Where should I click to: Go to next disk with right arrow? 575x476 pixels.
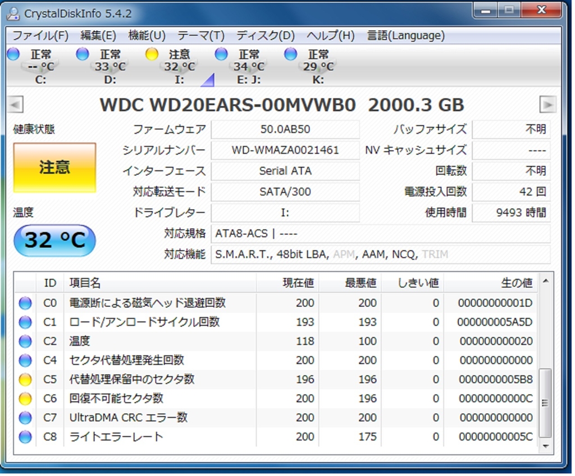tap(547, 105)
